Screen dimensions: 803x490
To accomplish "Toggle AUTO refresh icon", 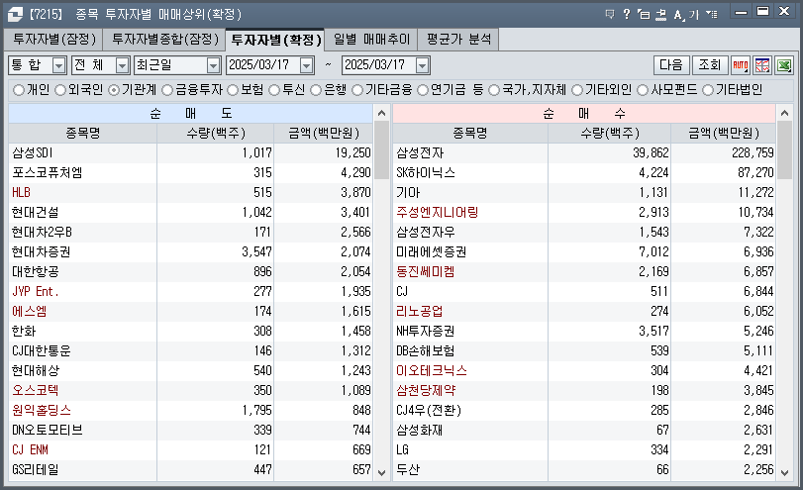I will pos(741,65).
